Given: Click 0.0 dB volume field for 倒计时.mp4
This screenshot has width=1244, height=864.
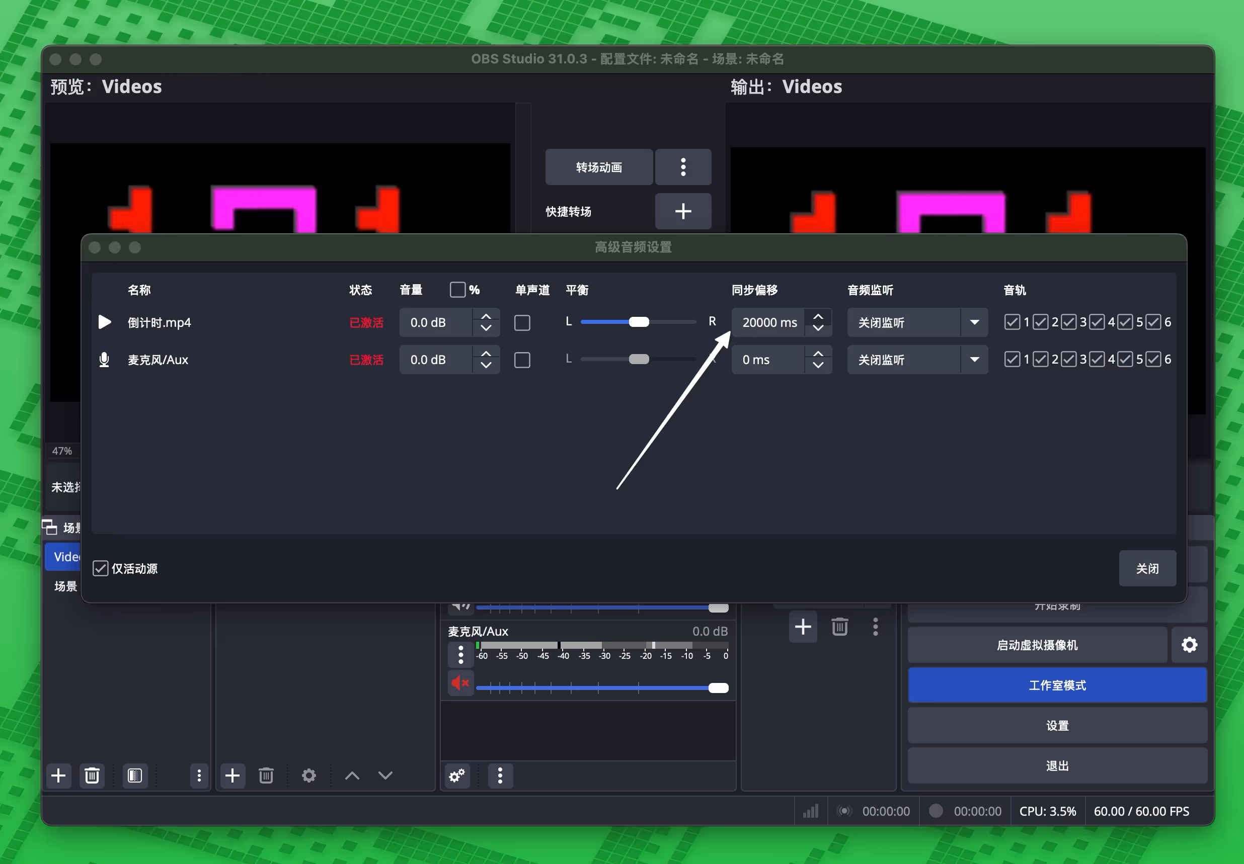Looking at the screenshot, I should [436, 323].
